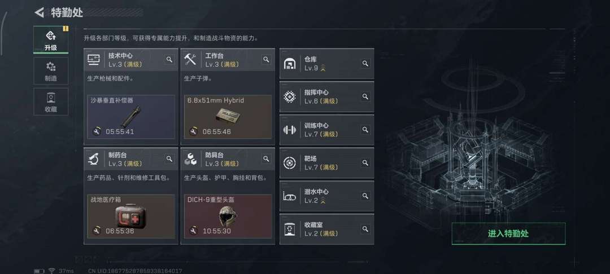Switch to the 制造 tab
Image resolution: width=610 pixels, height=274 pixels.
click(51, 71)
